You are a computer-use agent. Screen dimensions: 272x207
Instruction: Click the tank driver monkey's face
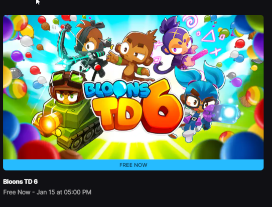[x=67, y=96]
